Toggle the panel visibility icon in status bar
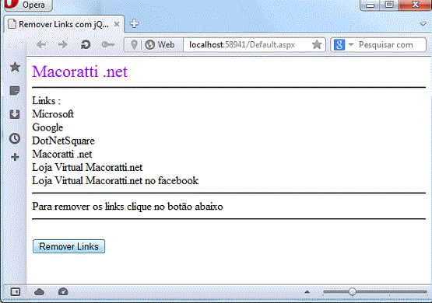Screen dimensions: 432x303 pos(16,291)
